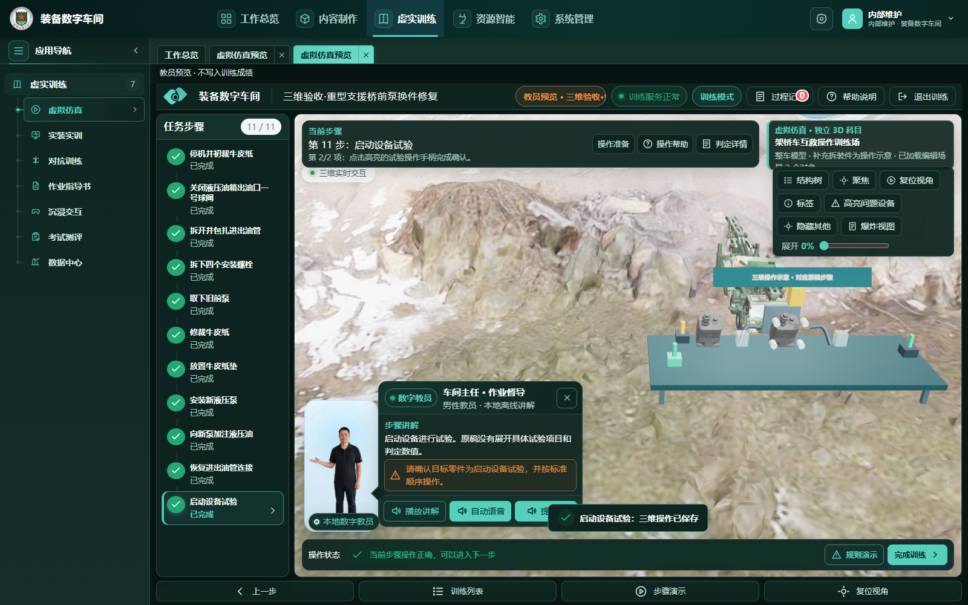
Task: Click the 播放讲解 speaker button
Action: 415,511
